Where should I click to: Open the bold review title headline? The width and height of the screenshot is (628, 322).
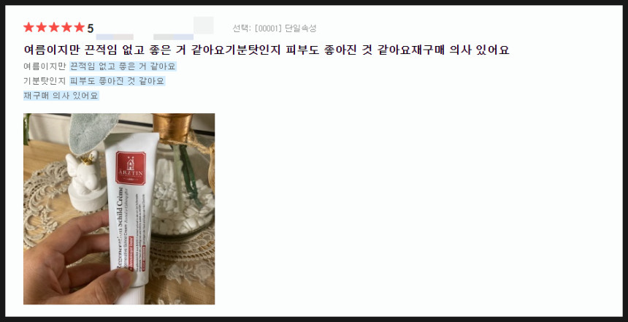coord(267,50)
